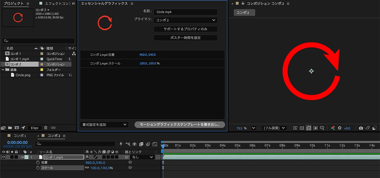Click the Project panel search field
Viewport: 380px width, 178px height.
click(38, 41)
